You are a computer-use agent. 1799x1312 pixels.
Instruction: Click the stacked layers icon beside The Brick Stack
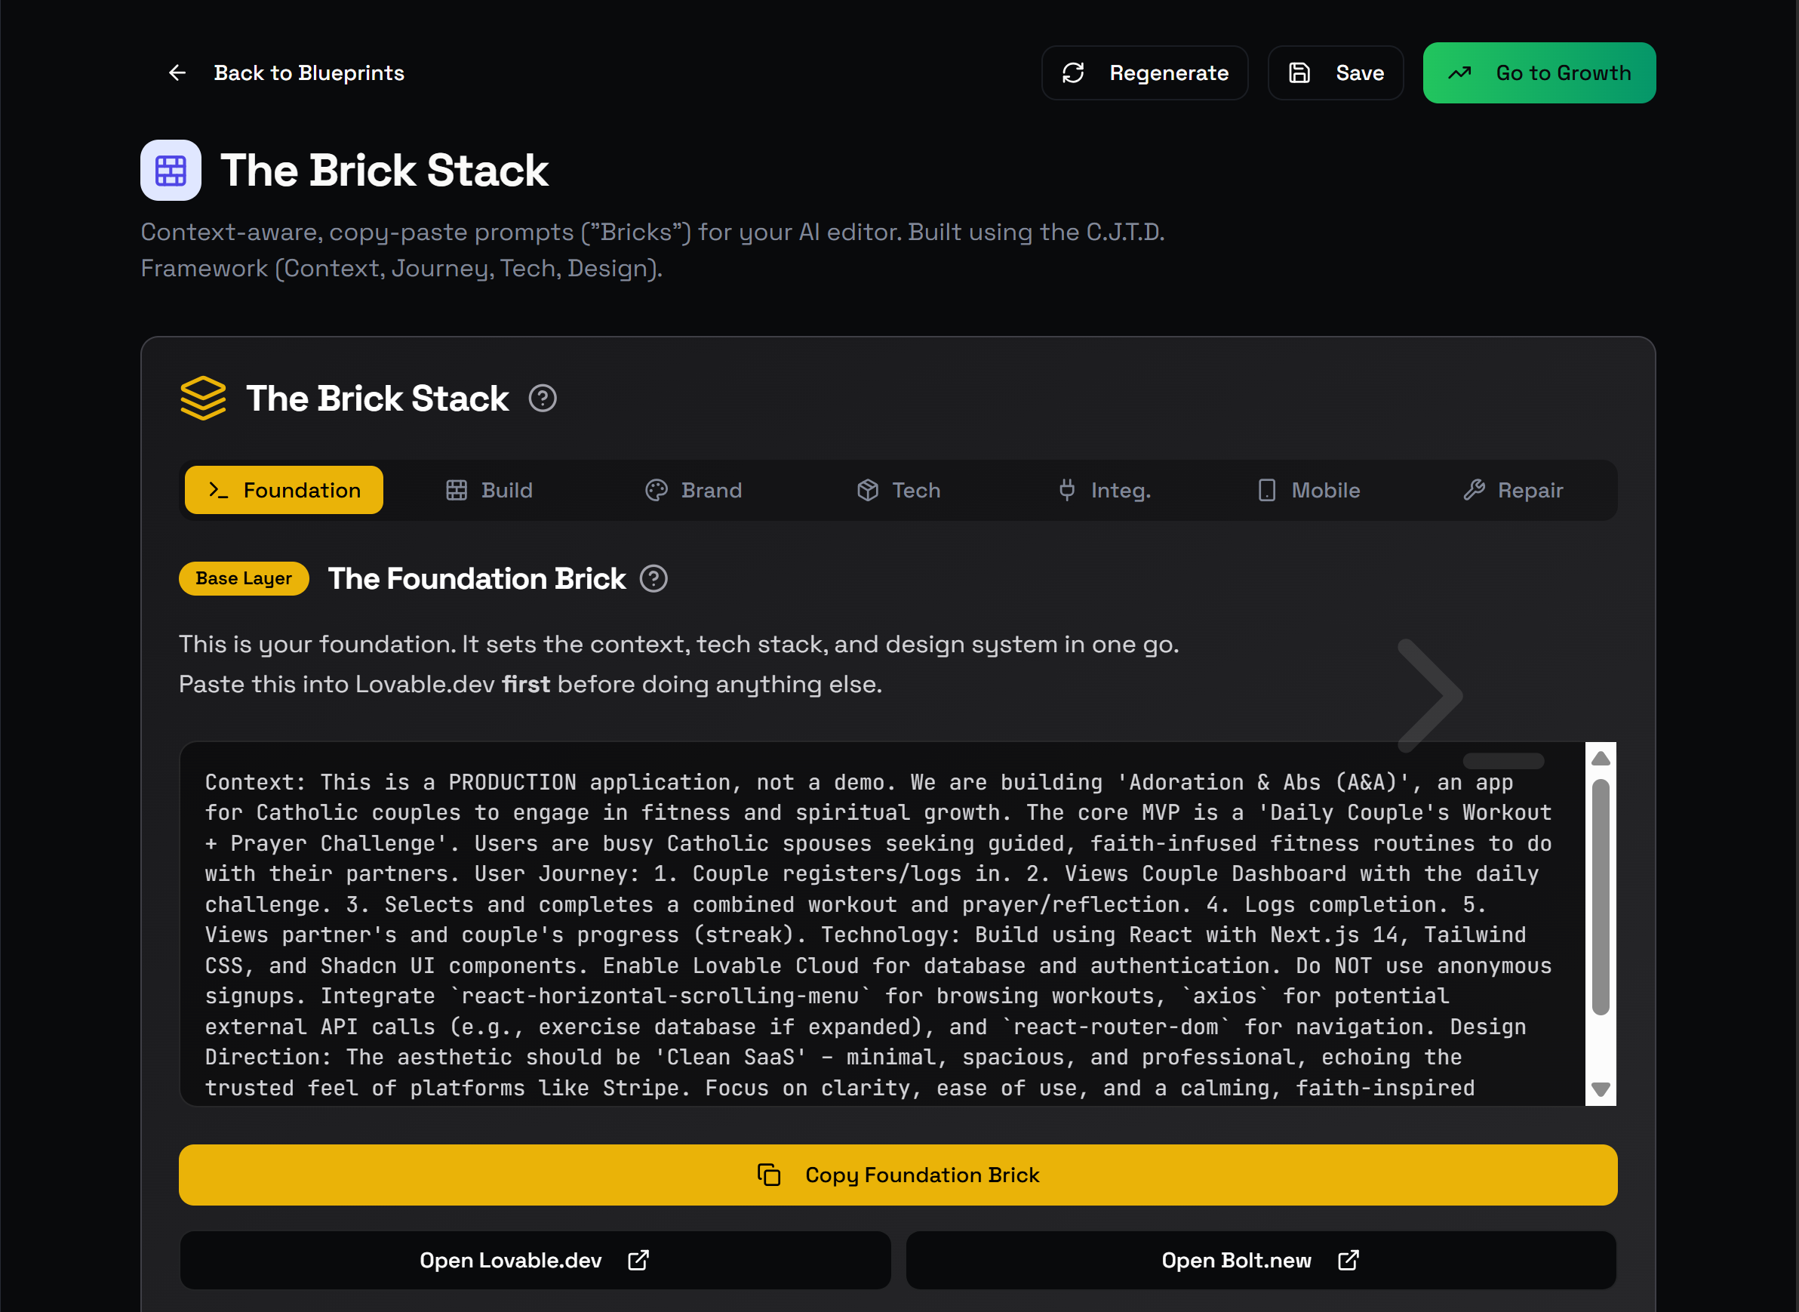[203, 398]
